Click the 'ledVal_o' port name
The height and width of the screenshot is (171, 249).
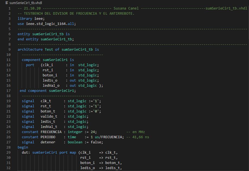click(x=51, y=86)
